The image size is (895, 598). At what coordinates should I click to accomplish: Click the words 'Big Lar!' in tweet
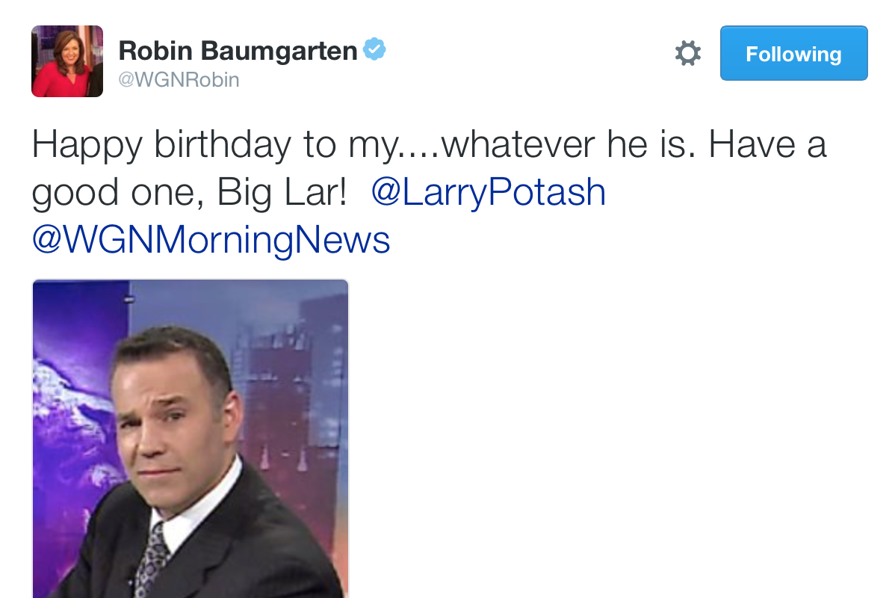[x=282, y=192]
